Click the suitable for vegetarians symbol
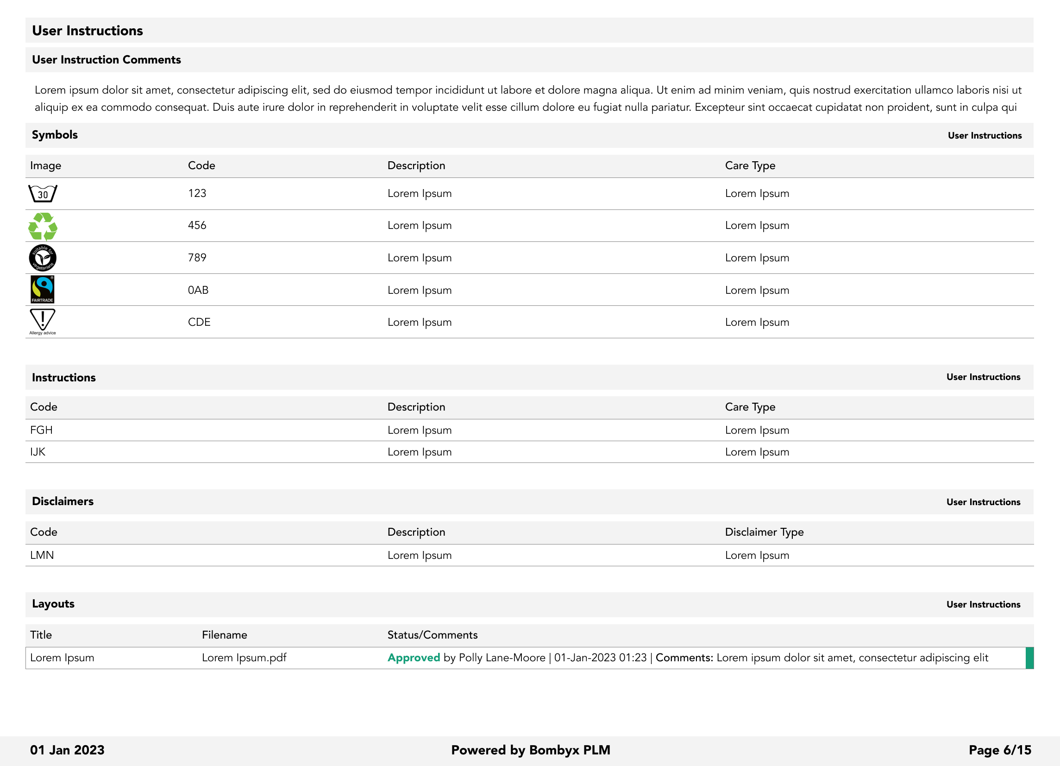The image size is (1060, 766). point(43,258)
